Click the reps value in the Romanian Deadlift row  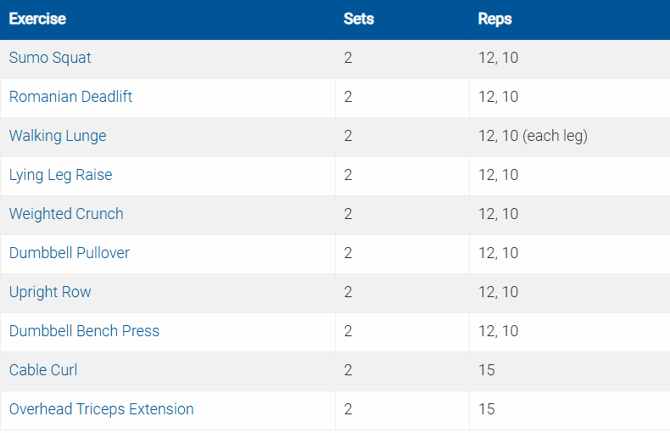[x=498, y=98]
